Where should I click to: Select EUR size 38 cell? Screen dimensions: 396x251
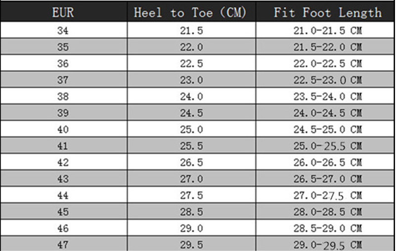point(63,97)
